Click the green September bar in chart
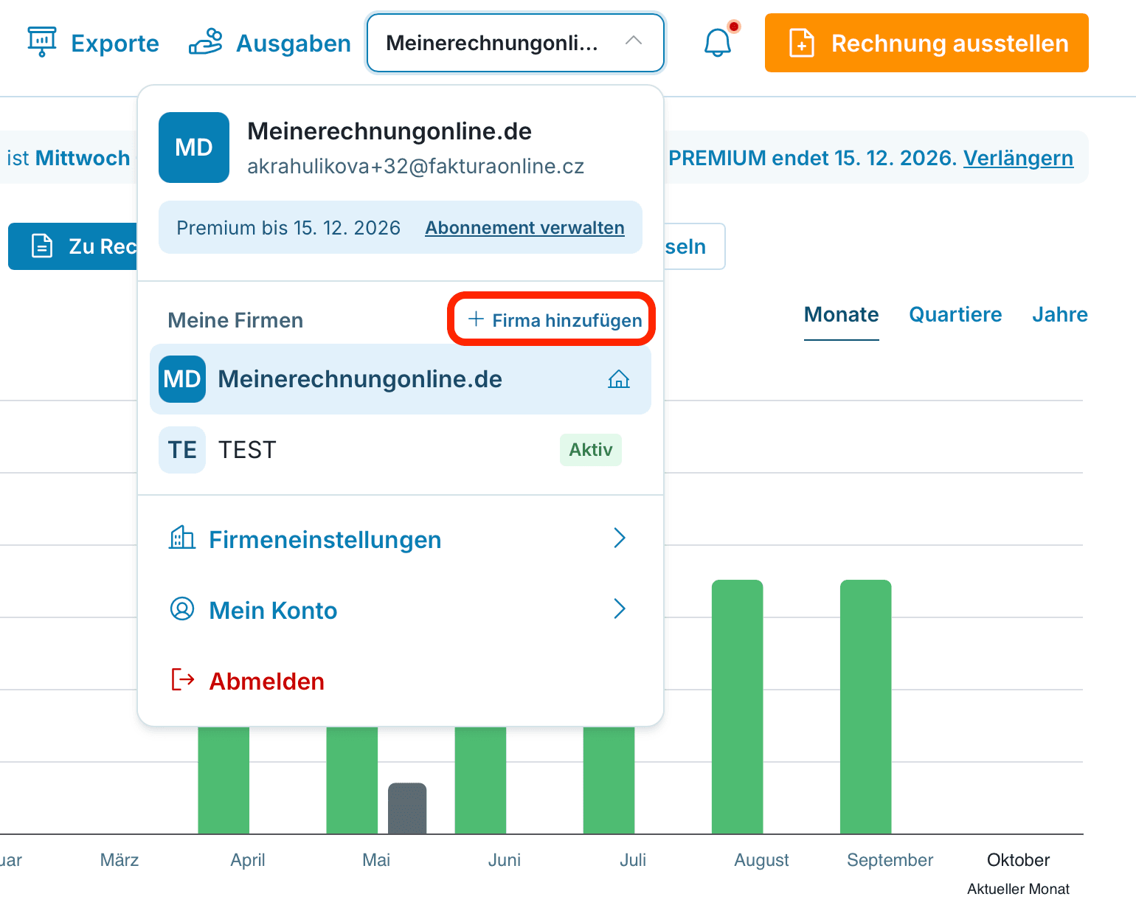Screen dimensions: 1136x922 pos(866,707)
